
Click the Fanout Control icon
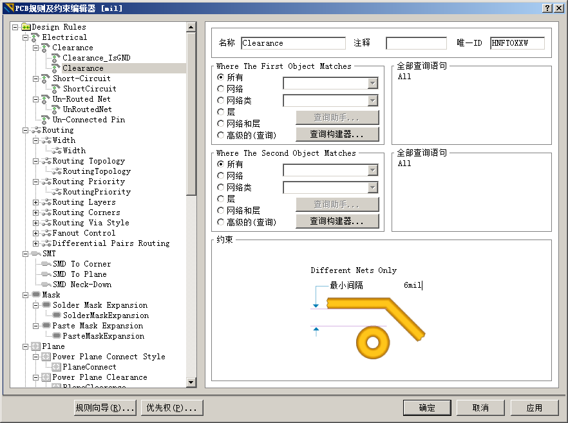tap(46, 233)
